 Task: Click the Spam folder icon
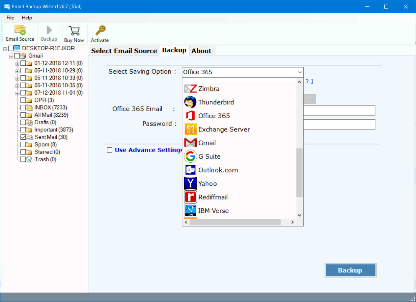(x=30, y=145)
